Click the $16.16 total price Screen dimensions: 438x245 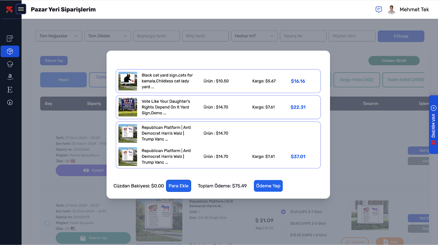click(x=298, y=81)
